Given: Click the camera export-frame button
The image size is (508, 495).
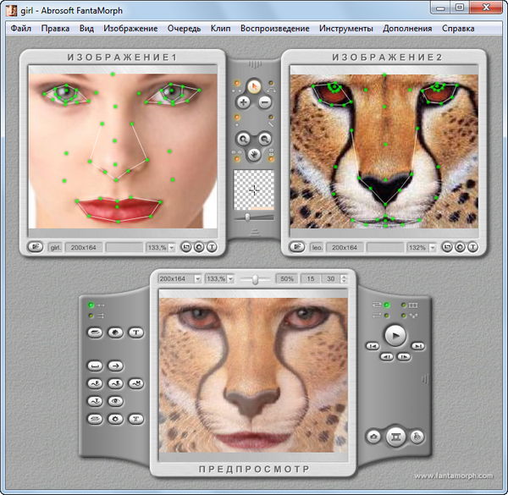Looking at the screenshot, I should (x=373, y=437).
